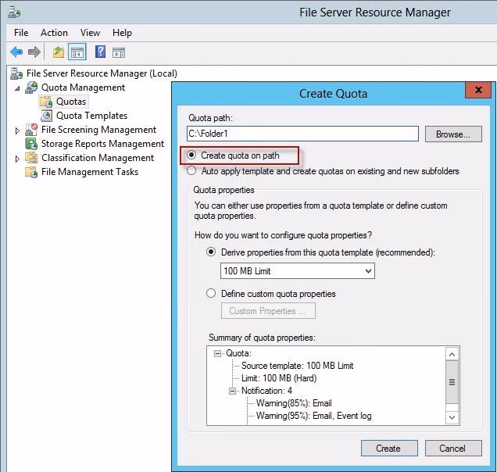Click the File Screening Management icon
This screenshot has width=497, height=472.
pyautogui.click(x=31, y=130)
